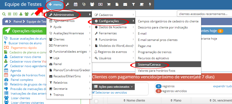Click 'Pagamento rápido' quick operation link
This screenshot has width=232, height=104.
click(22, 48)
